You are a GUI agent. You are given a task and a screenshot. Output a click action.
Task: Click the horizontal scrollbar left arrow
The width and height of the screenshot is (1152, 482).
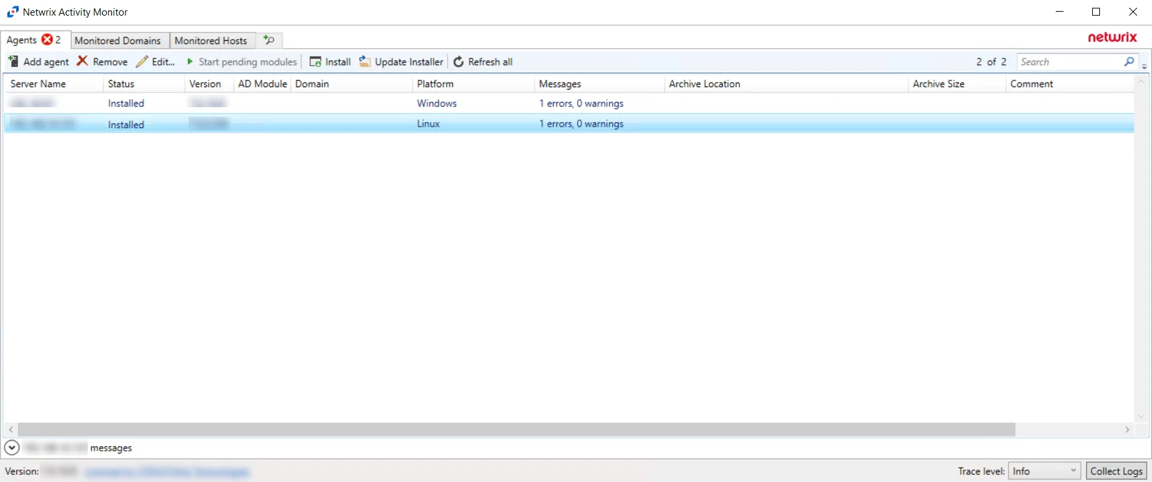[11, 429]
